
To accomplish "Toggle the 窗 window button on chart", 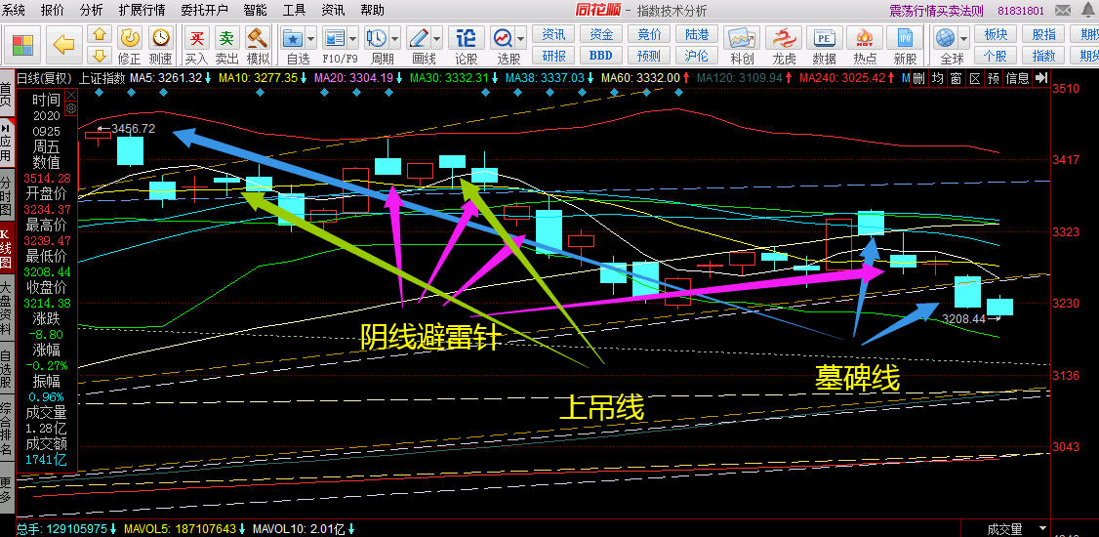I will (956, 78).
